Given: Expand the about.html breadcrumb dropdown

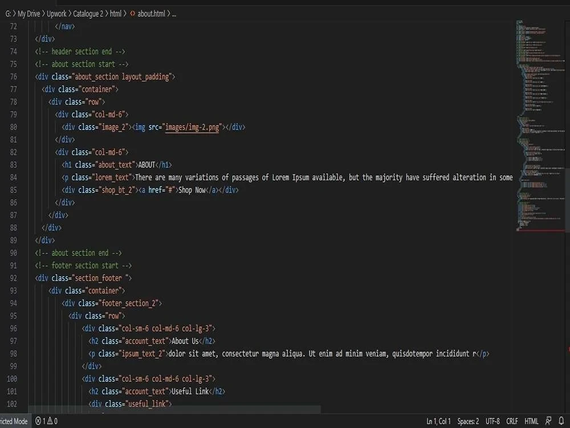Looking at the screenshot, I should 151,14.
